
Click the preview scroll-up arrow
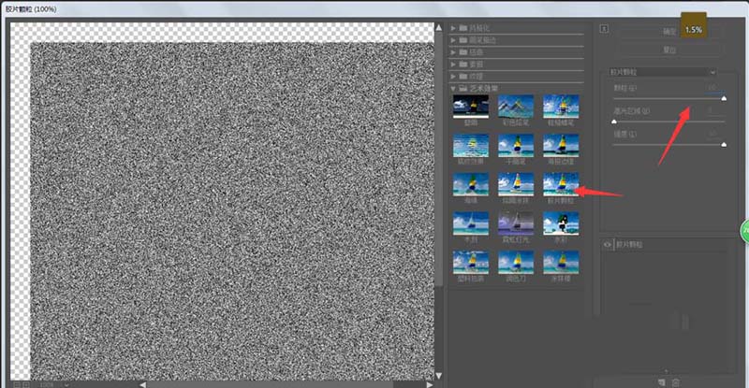pos(438,28)
